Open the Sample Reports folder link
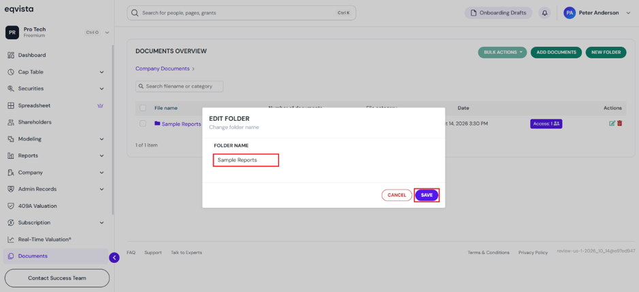Image resolution: width=639 pixels, height=292 pixels. (x=181, y=124)
